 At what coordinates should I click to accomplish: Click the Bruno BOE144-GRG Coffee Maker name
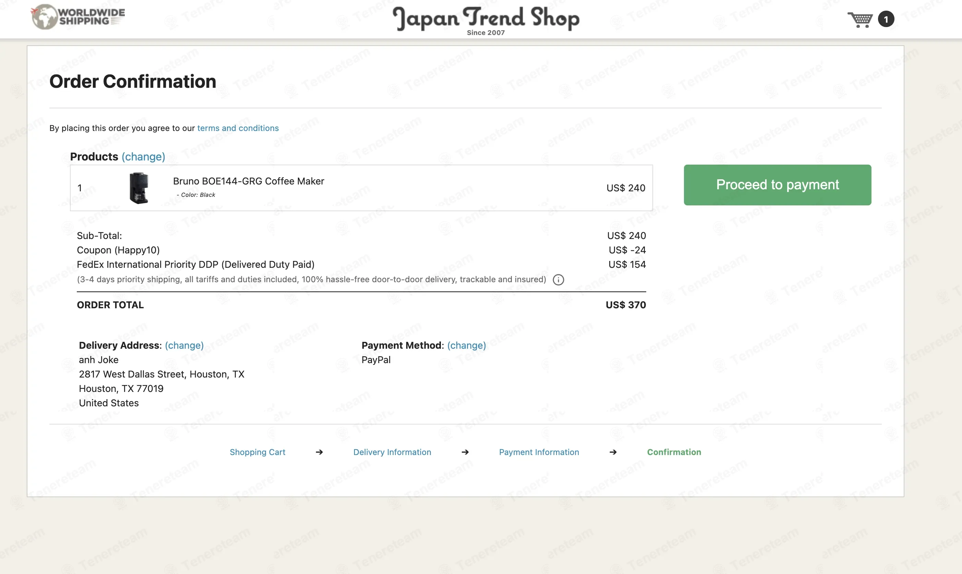249,181
